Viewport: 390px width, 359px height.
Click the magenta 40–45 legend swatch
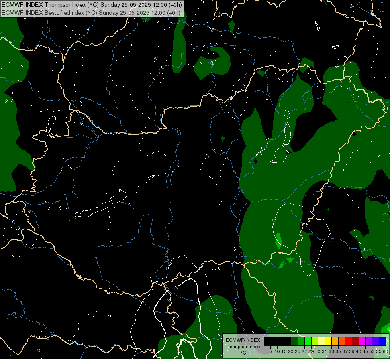point(362,341)
